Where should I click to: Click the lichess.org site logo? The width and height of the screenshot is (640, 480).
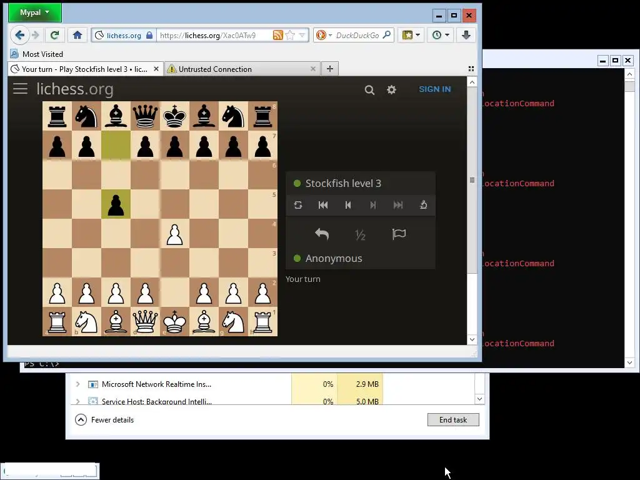(75, 89)
